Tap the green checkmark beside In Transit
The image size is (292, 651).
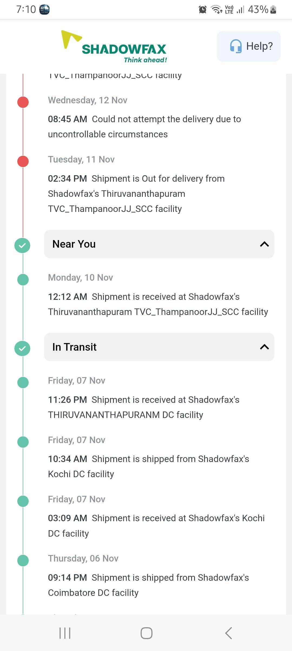[x=22, y=348]
